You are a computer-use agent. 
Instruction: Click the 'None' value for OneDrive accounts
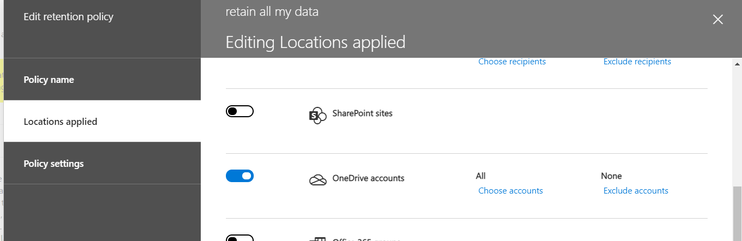(x=612, y=176)
